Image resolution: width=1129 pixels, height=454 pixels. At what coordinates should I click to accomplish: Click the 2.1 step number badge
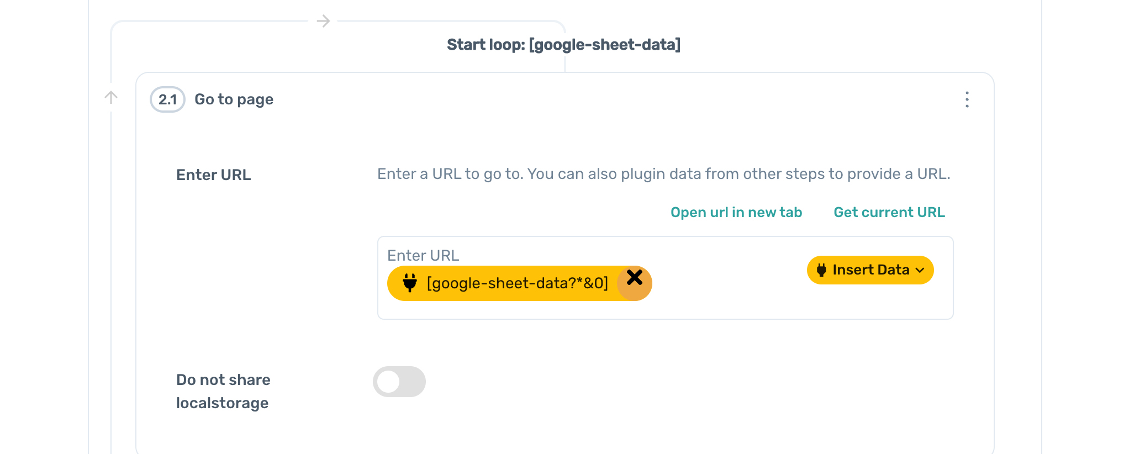coord(167,99)
